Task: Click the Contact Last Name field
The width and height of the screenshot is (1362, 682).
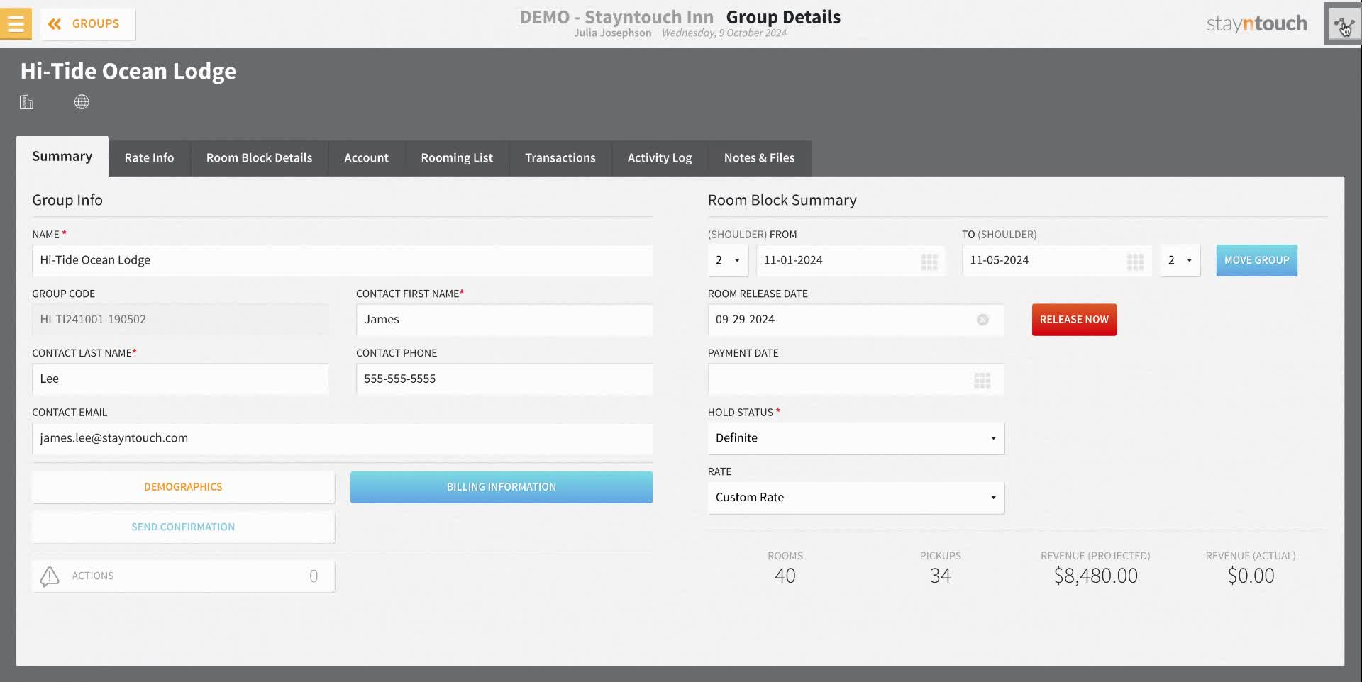Action: (x=180, y=379)
